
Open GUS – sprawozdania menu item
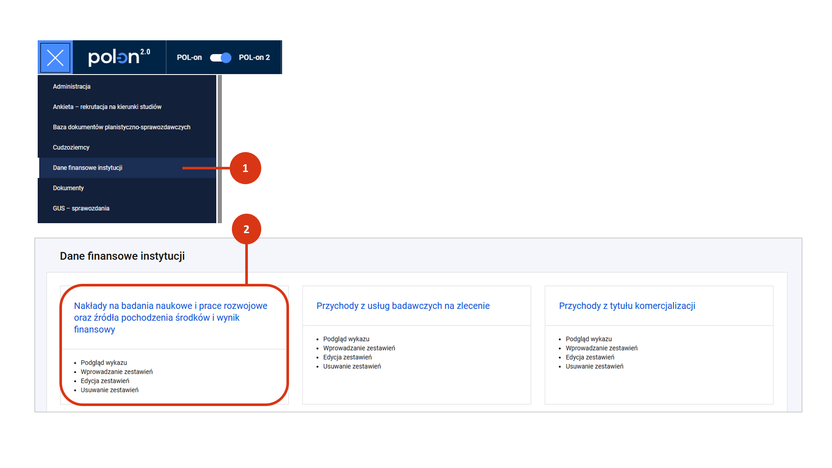pos(81,208)
